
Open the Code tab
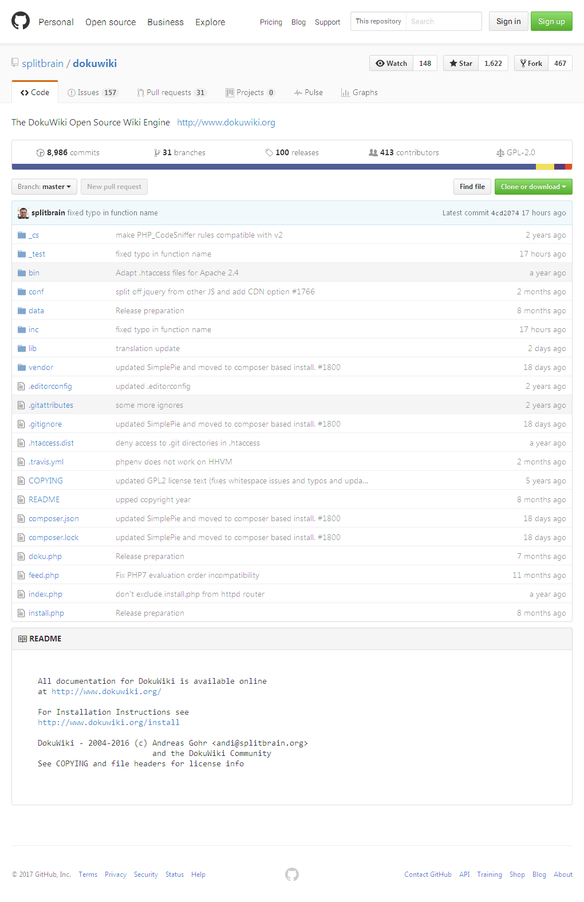click(x=35, y=92)
